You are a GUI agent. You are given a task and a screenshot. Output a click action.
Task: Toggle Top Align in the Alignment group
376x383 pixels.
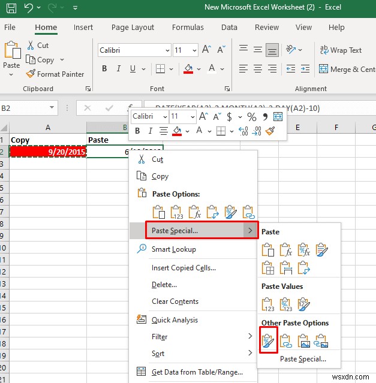pyautogui.click(x=243, y=49)
